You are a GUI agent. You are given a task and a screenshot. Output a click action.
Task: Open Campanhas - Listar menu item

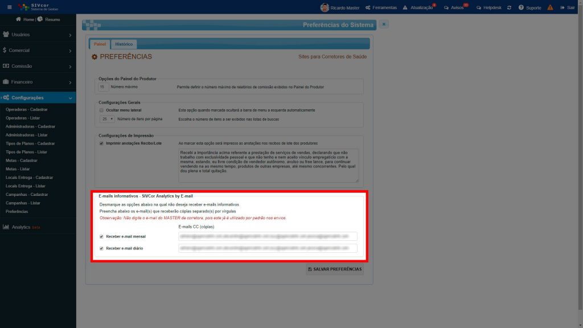[x=23, y=203]
